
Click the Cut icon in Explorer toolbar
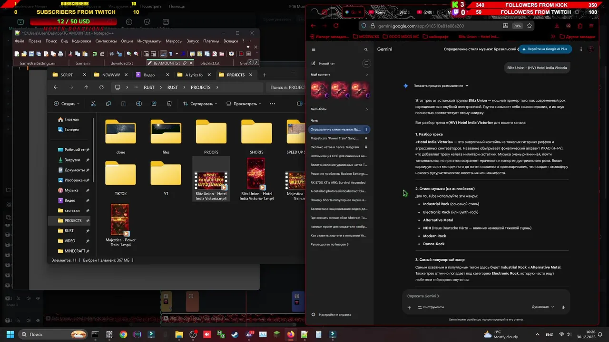point(93,104)
